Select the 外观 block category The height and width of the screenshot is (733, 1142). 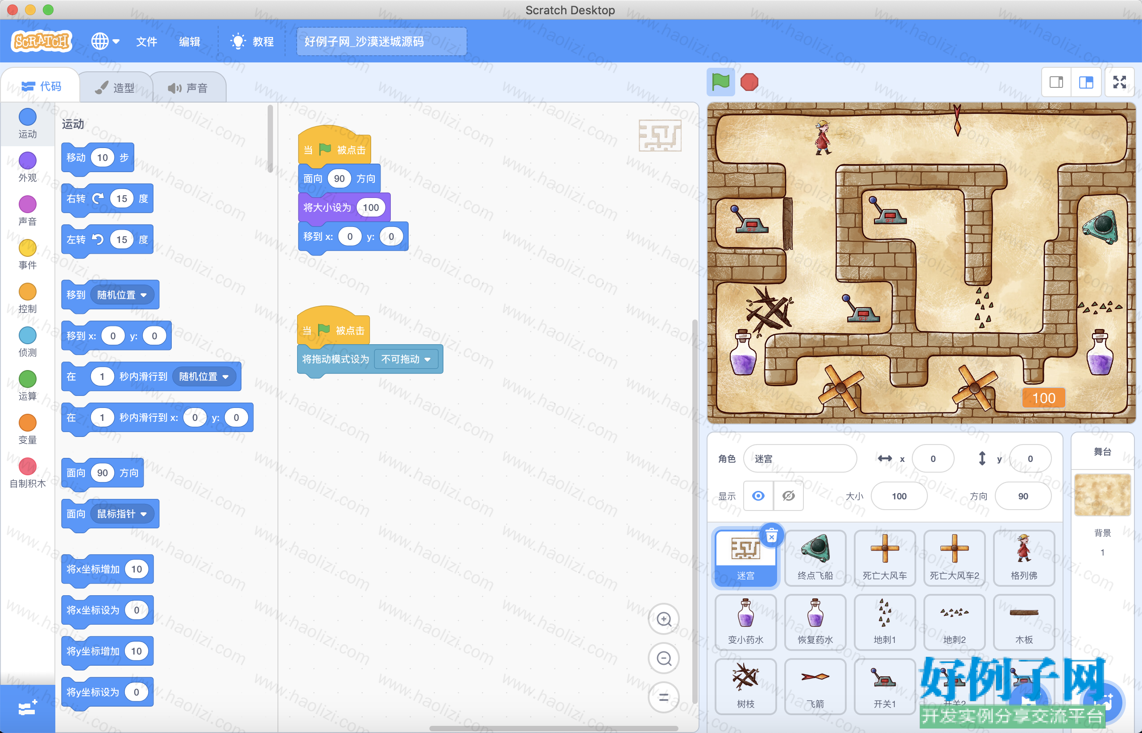28,167
